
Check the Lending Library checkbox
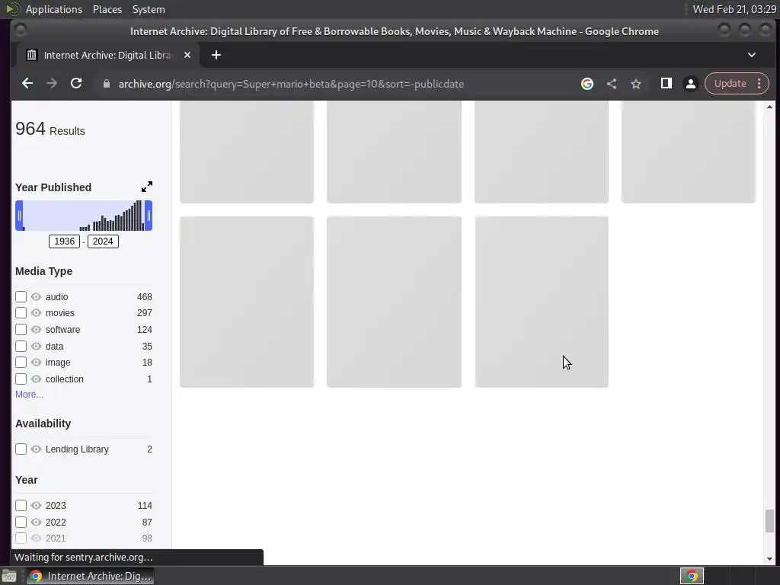21,449
